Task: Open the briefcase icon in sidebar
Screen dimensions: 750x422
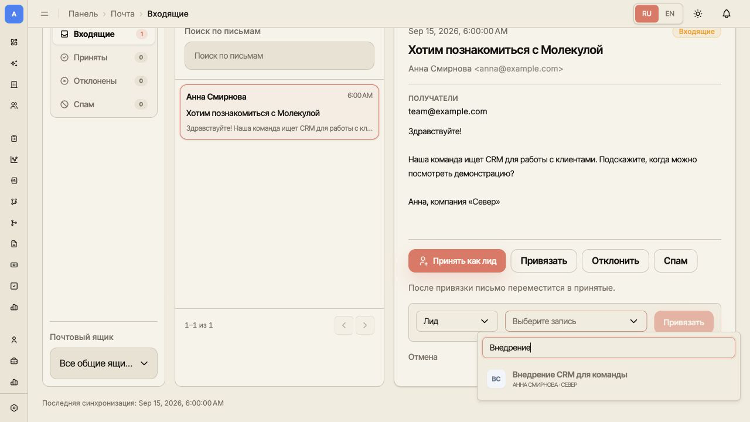Action: (14, 361)
